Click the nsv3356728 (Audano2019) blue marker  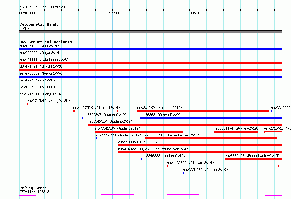click(97, 138)
